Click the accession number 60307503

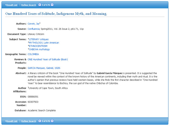pos(33,102)
